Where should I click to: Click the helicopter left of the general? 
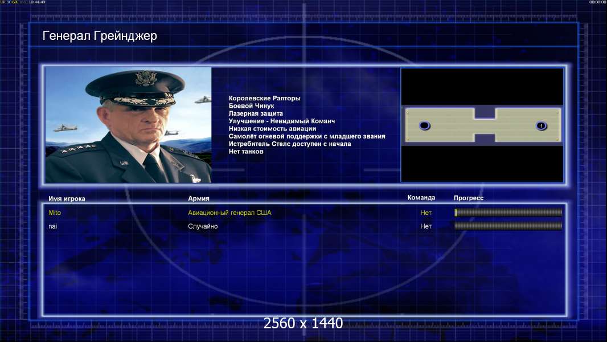64,128
